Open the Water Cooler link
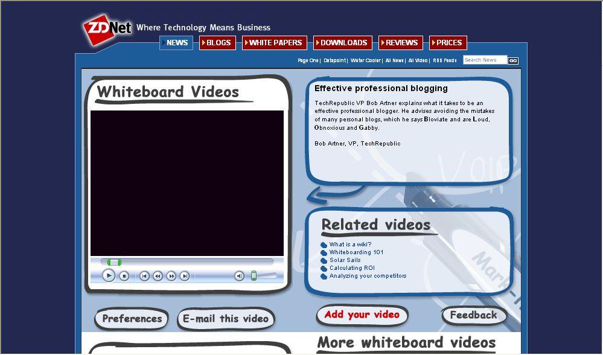 [365, 60]
